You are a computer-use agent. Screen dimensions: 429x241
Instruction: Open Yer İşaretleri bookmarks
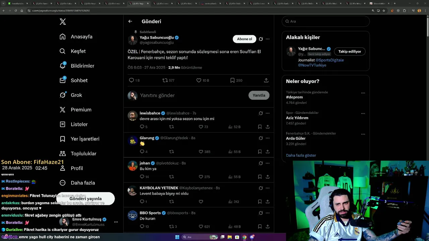click(79, 139)
